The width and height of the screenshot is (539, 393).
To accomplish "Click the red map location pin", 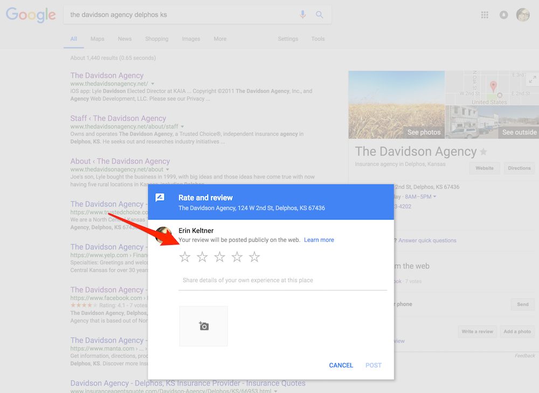I will [493, 86].
